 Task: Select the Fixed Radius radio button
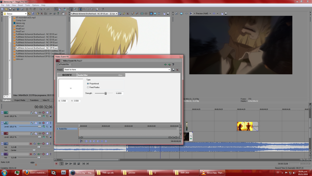88,87
